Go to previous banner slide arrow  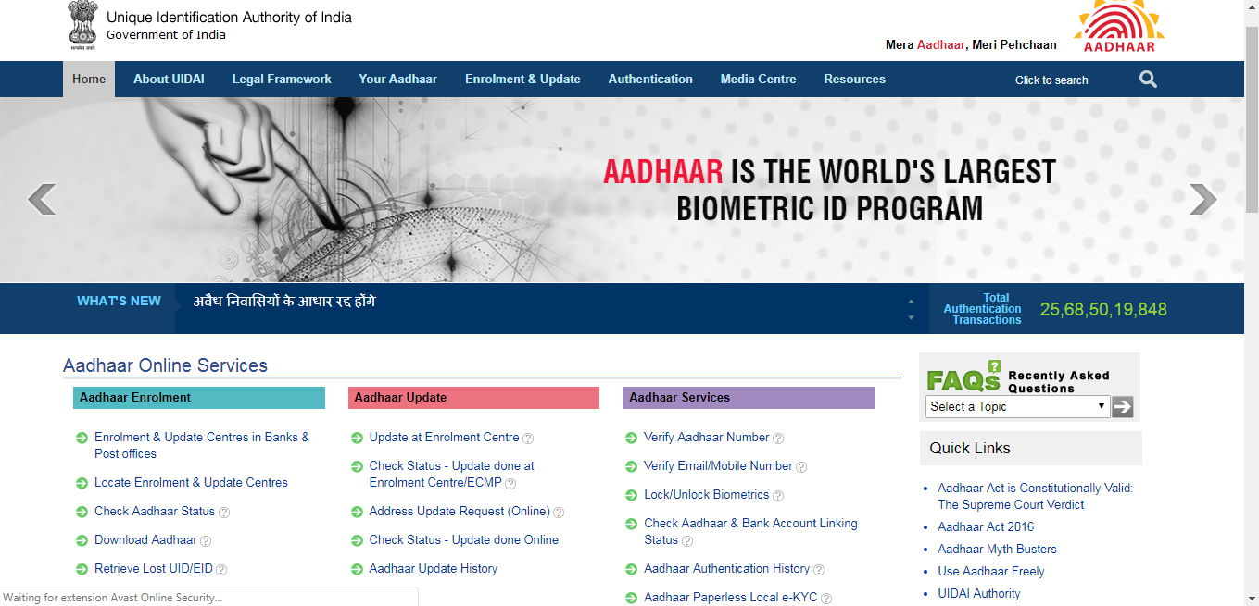point(42,199)
